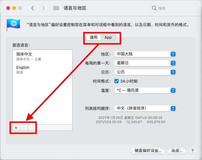202x160 pixels.
Task: Switch to the App tab
Action: (108, 38)
